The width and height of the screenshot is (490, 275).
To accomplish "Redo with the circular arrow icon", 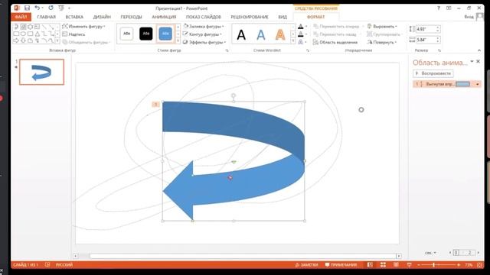I will coord(51,8).
